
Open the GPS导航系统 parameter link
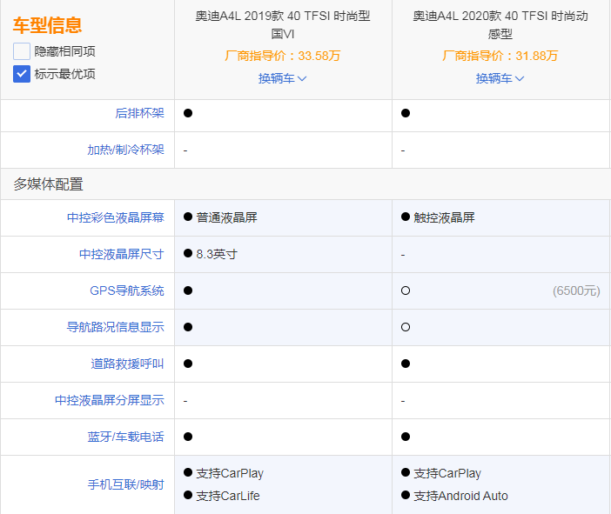click(x=127, y=290)
